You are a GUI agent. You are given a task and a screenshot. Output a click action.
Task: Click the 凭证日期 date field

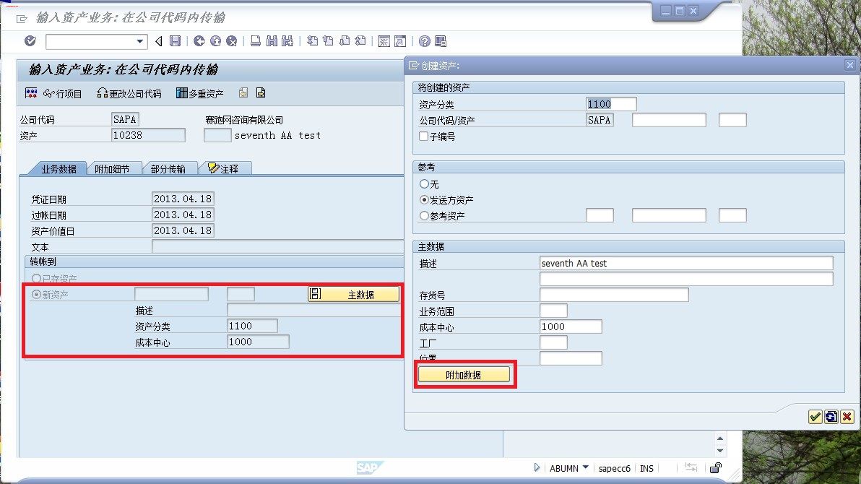tap(182, 199)
